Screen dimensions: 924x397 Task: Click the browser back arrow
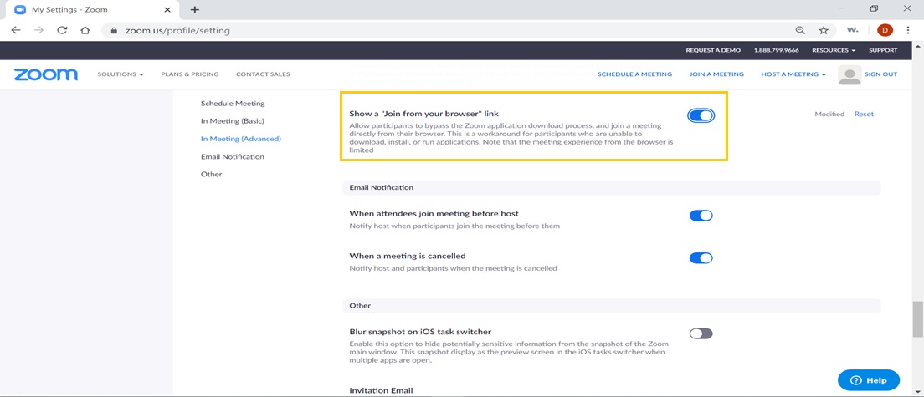pos(16,30)
